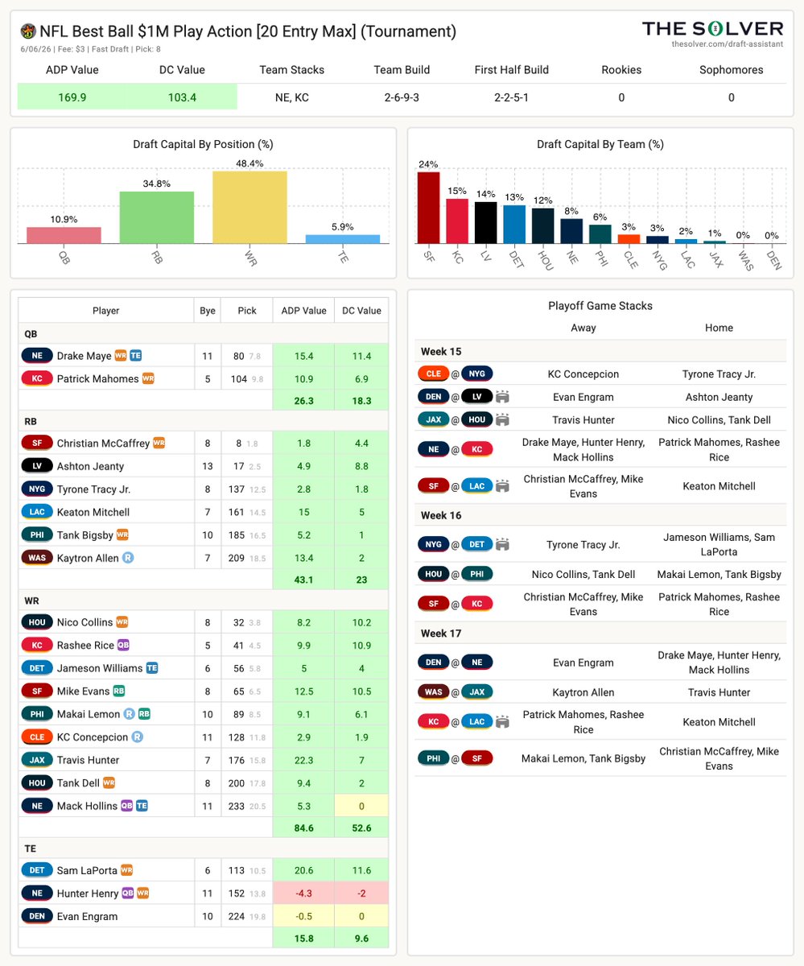Click the yellow WR bar in the position chart
Viewport: 804px width, 966px height.
(x=249, y=207)
